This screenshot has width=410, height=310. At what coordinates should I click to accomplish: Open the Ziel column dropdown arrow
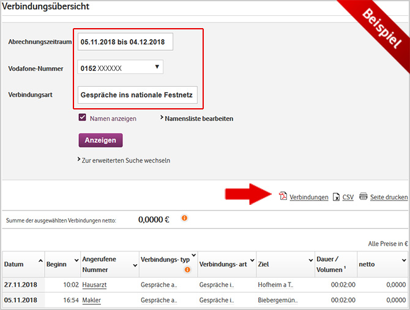point(310,260)
